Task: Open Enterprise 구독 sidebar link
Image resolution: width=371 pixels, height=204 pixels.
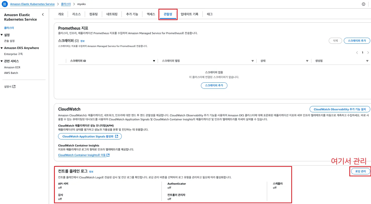Action: click(13, 54)
